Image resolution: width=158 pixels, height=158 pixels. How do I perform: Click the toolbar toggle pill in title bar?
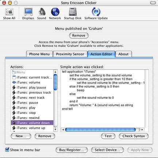click(153, 3)
